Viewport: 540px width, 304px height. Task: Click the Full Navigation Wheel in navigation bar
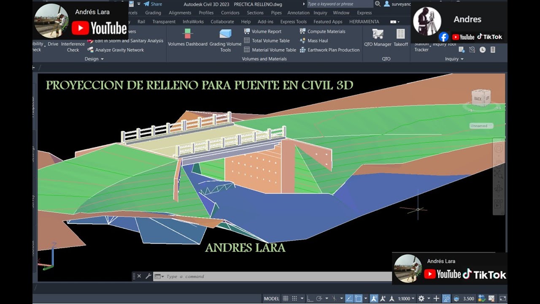tap(498, 149)
